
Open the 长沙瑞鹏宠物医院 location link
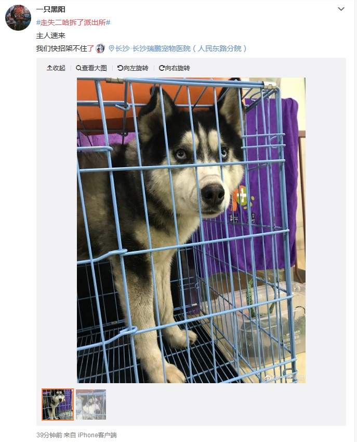point(181,48)
